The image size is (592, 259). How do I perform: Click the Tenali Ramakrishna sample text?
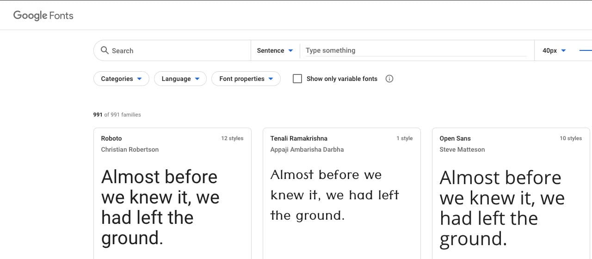pos(334,195)
